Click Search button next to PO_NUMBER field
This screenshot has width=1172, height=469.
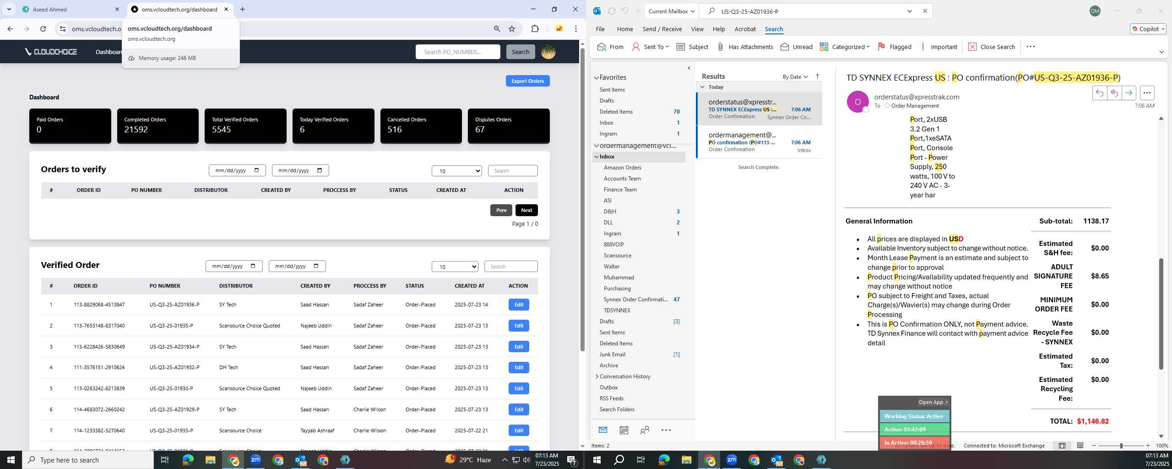point(521,52)
